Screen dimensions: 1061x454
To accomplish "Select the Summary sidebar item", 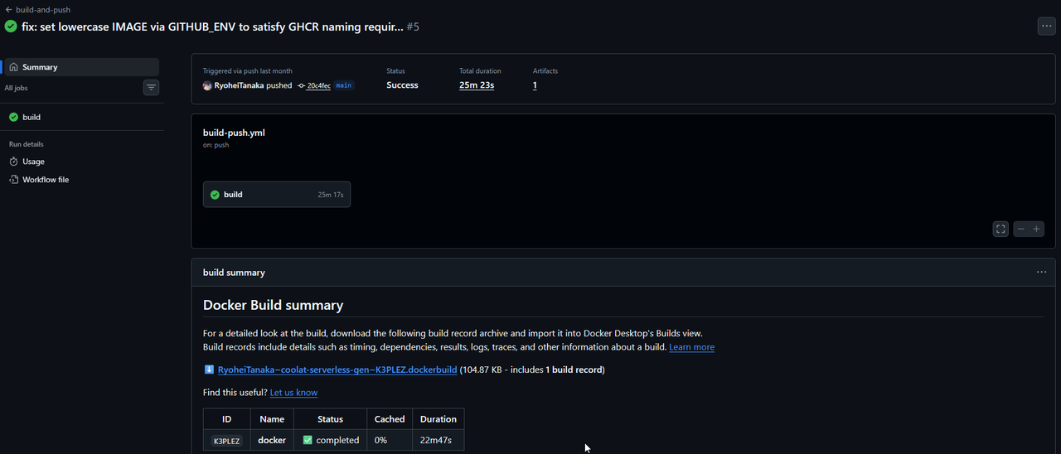I will [81, 67].
